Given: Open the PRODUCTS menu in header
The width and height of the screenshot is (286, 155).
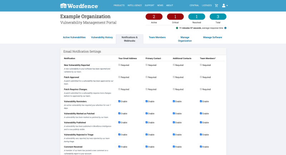Looking at the screenshot, I should tap(119, 5).
